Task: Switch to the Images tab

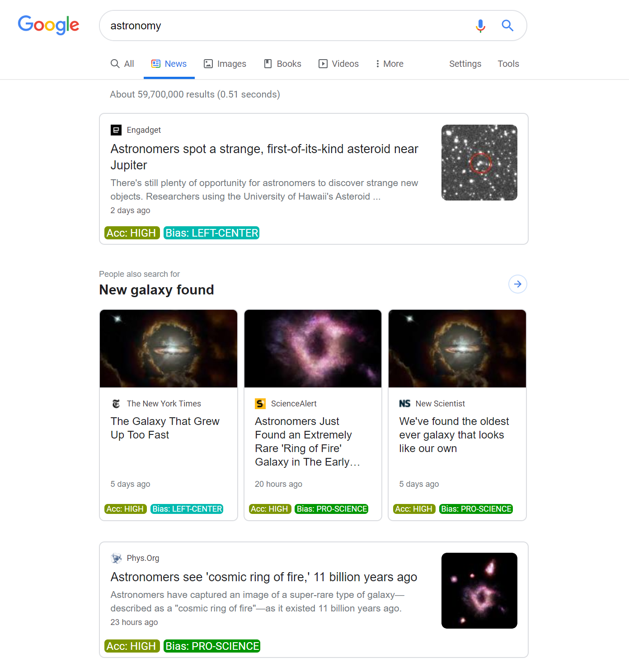Action: pyautogui.click(x=225, y=64)
